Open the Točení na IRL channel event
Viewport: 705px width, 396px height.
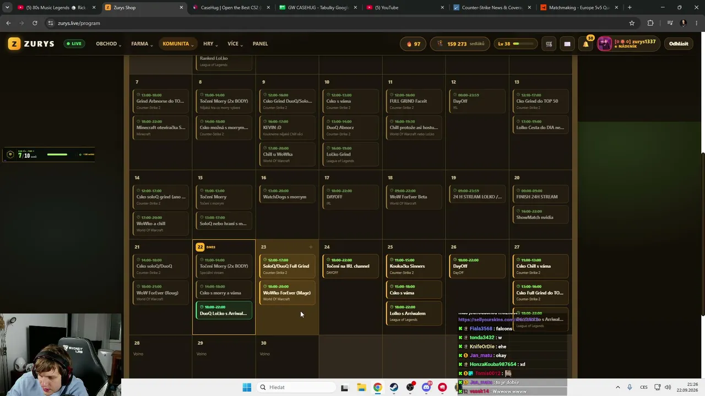point(350,266)
